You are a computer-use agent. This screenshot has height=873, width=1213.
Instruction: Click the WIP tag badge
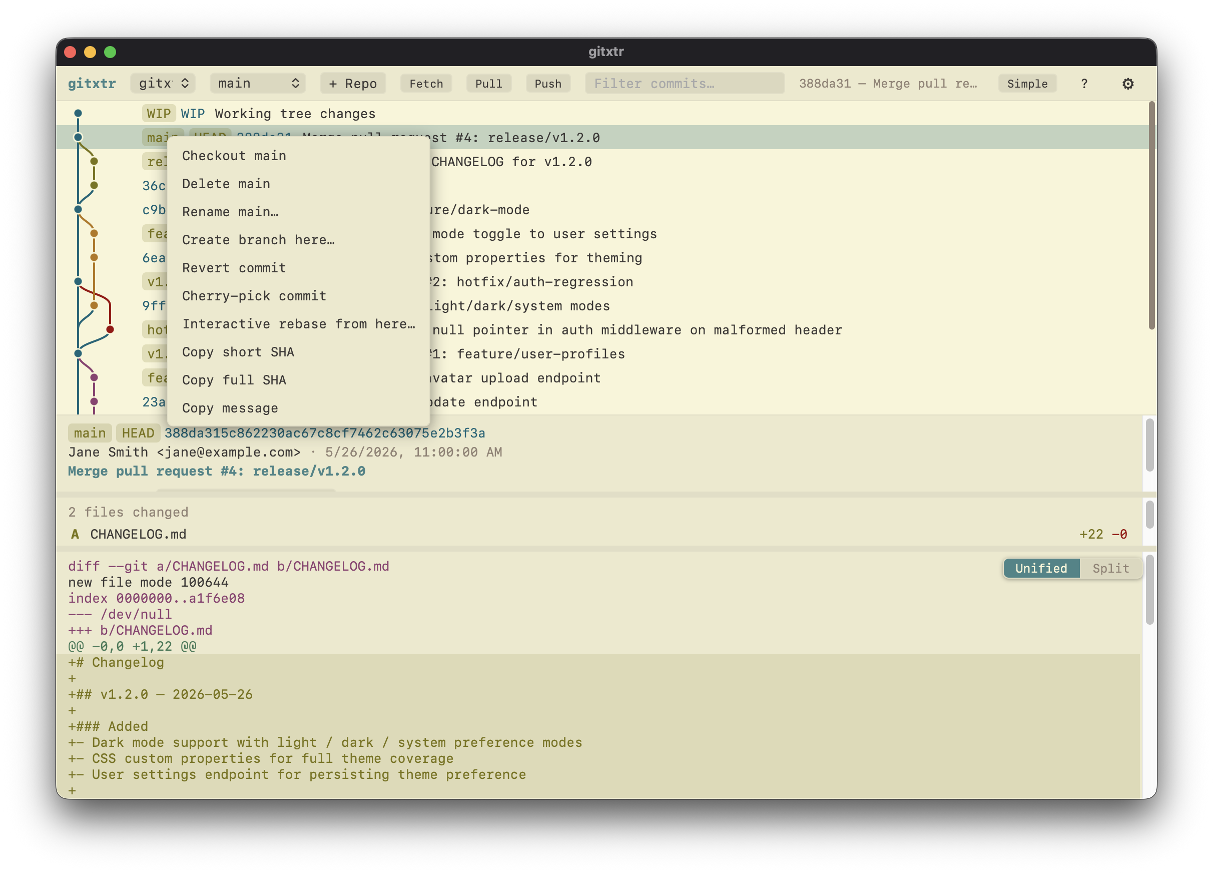pos(159,114)
